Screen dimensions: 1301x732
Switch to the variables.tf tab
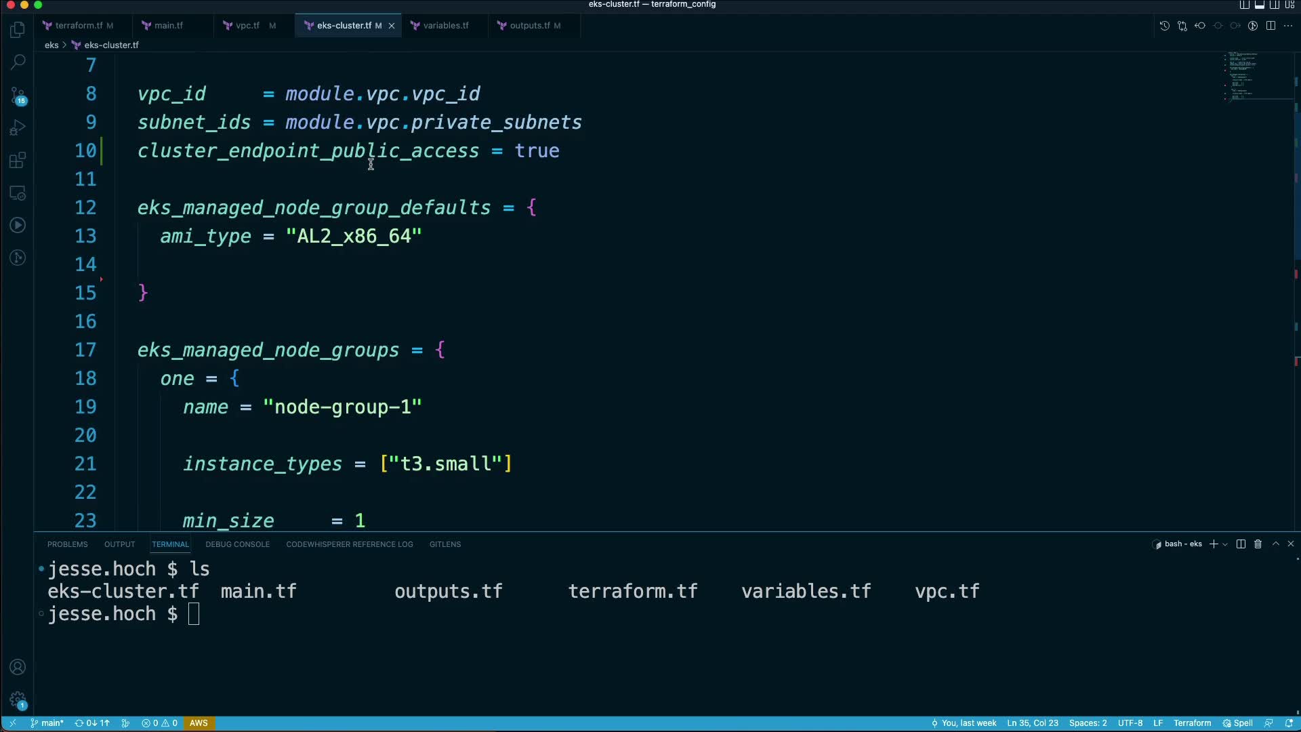tap(445, 26)
